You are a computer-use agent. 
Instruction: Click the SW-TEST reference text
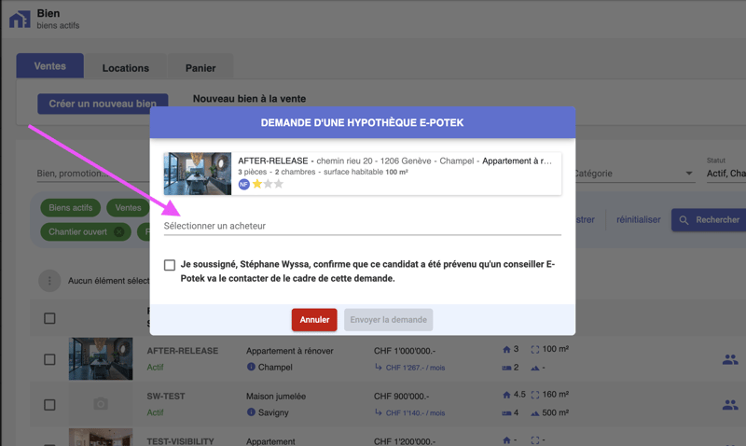(166, 396)
